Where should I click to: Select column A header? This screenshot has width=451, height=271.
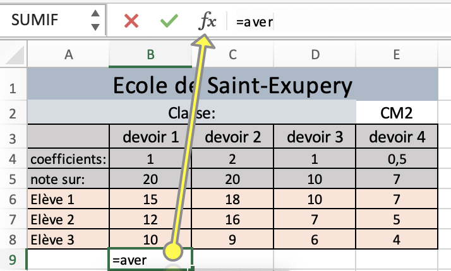[x=68, y=55]
